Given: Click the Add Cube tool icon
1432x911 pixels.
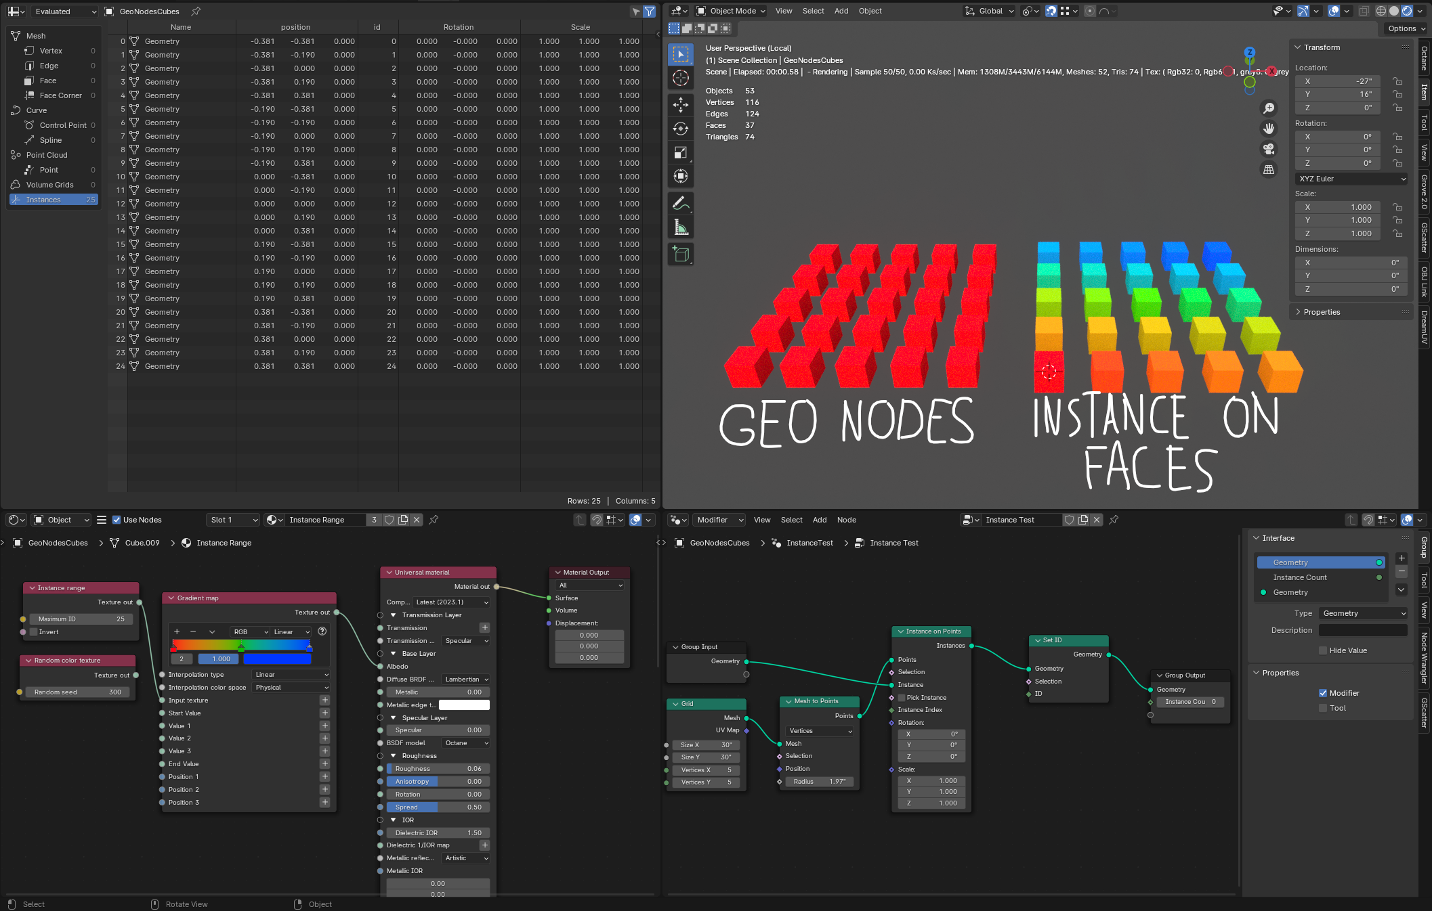Looking at the screenshot, I should tap(681, 254).
